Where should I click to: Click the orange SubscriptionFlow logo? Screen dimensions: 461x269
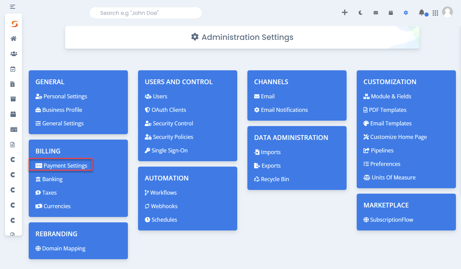[14, 24]
